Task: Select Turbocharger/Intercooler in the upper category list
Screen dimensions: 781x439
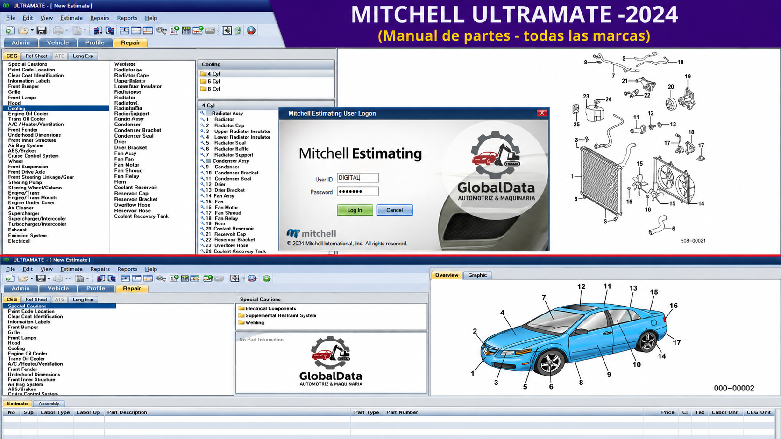Action: click(x=37, y=224)
